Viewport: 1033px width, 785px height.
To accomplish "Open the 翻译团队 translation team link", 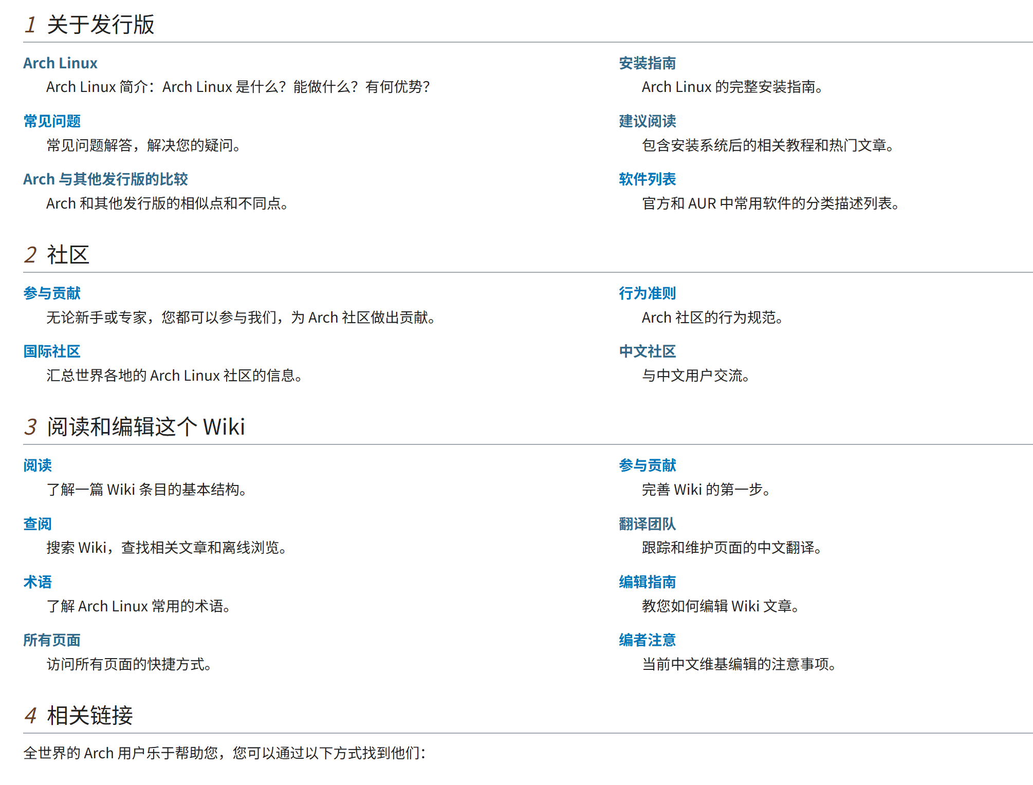I will coord(647,524).
